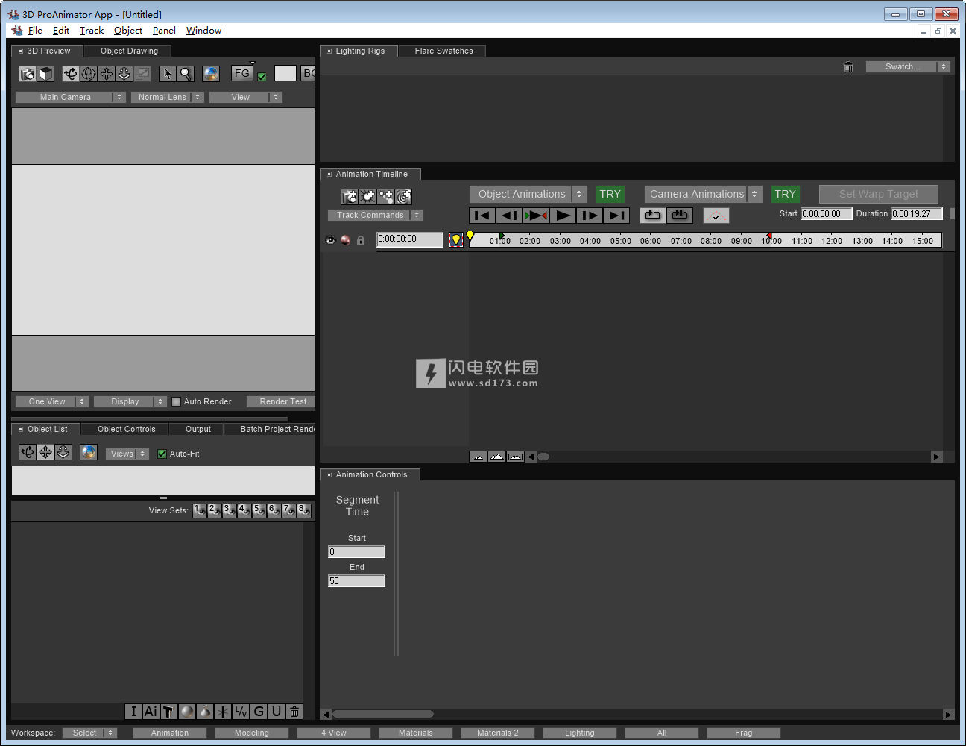Click the play between markers button
The width and height of the screenshot is (966, 746).
tap(536, 216)
